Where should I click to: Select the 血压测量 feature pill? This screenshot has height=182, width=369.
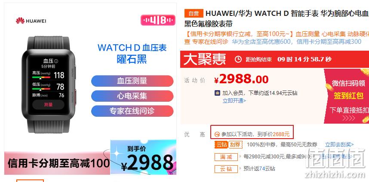132,81
